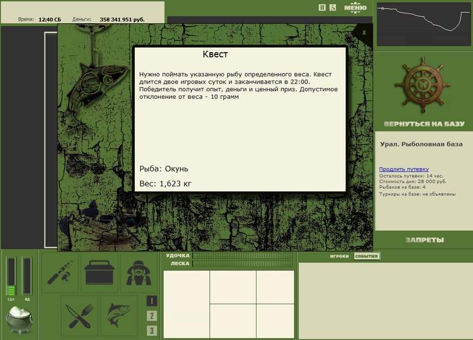Select rod slot 2
473x340 pixels.
pos(152,316)
